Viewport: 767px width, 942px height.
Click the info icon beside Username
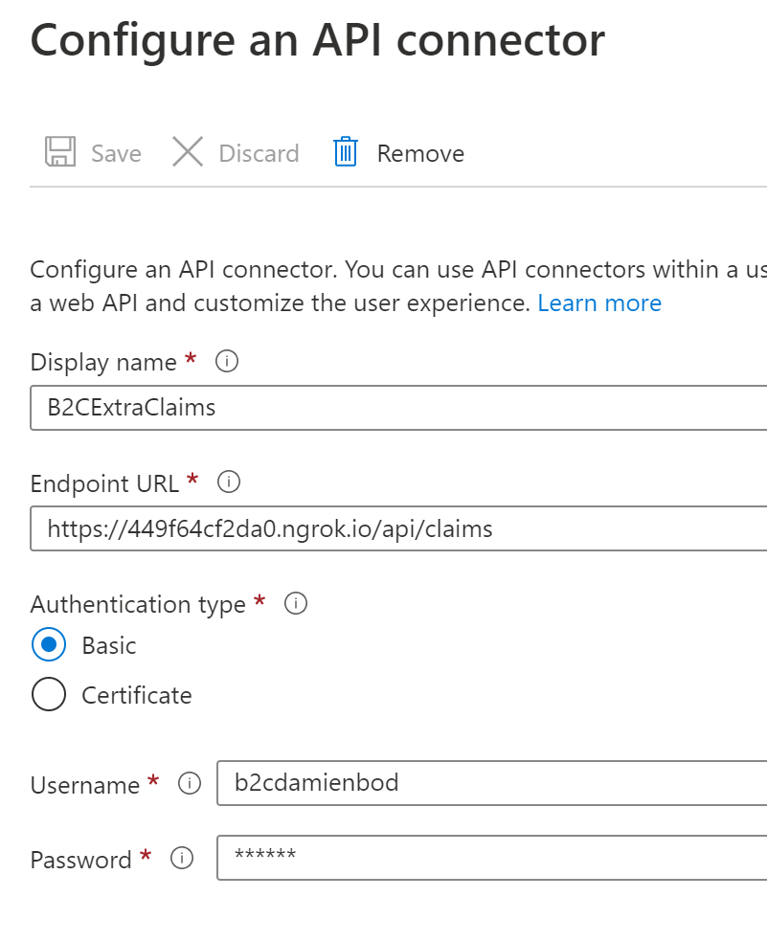tap(191, 783)
